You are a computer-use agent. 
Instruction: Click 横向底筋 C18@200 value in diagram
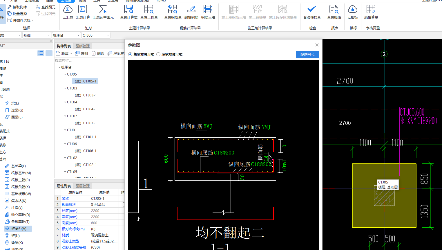pyautogui.click(x=224, y=153)
